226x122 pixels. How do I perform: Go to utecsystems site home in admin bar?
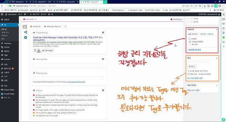[x=11, y=14]
